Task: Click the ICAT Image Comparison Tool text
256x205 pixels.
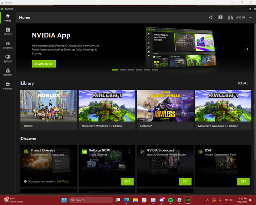Action: [x=220, y=155]
